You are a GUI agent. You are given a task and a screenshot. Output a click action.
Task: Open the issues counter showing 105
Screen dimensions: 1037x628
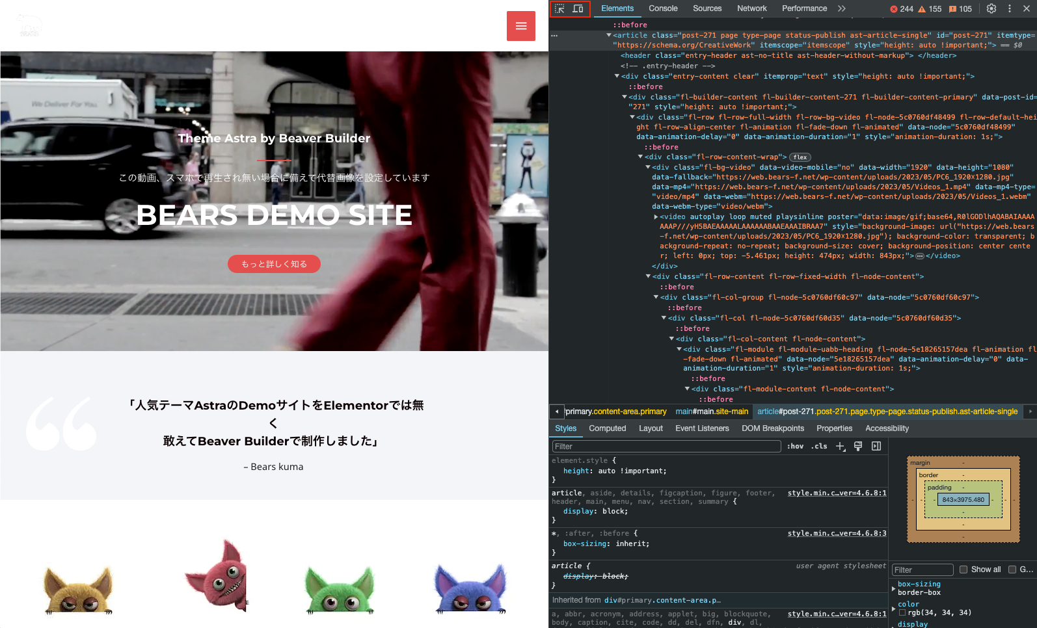point(960,9)
